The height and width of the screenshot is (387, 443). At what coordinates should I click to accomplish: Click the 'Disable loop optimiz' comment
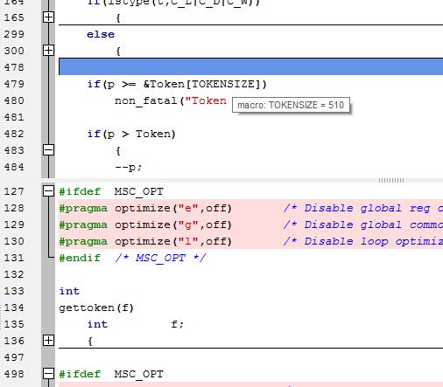[x=363, y=241]
